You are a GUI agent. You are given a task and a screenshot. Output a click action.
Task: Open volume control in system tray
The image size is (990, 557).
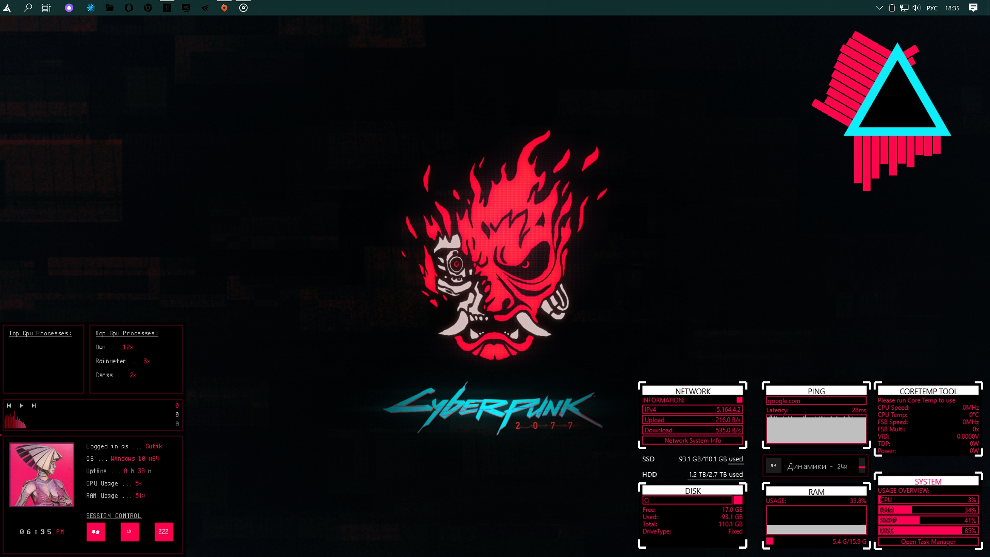click(x=916, y=8)
